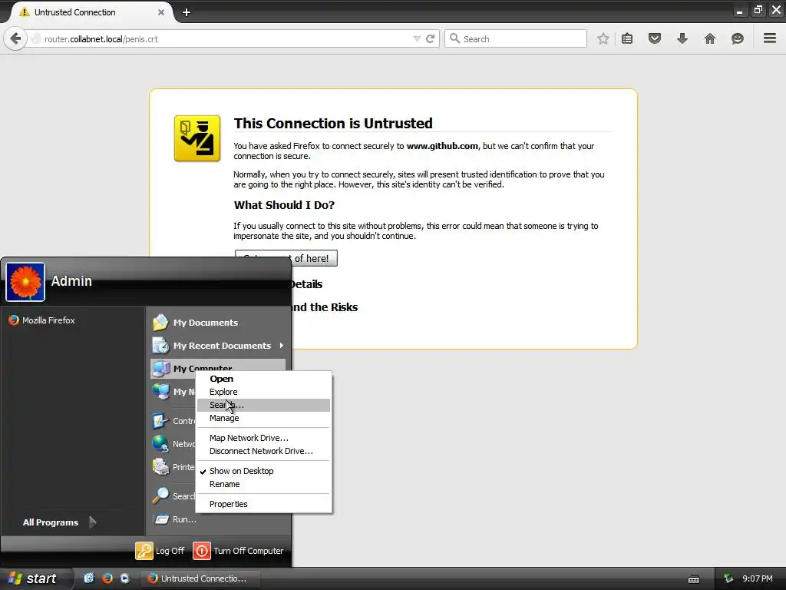Open Search magnifier in Start menu

point(161,496)
